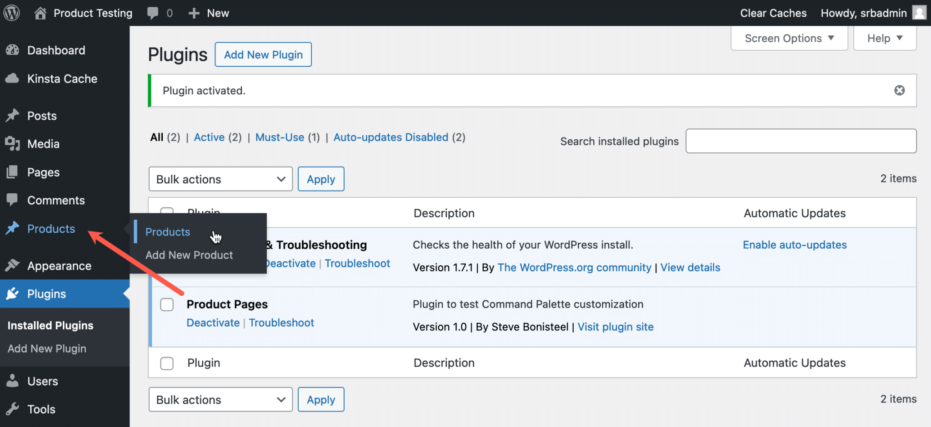931x427 pixels.
Task: Open Appearance settings via its brush icon
Action: point(13,265)
